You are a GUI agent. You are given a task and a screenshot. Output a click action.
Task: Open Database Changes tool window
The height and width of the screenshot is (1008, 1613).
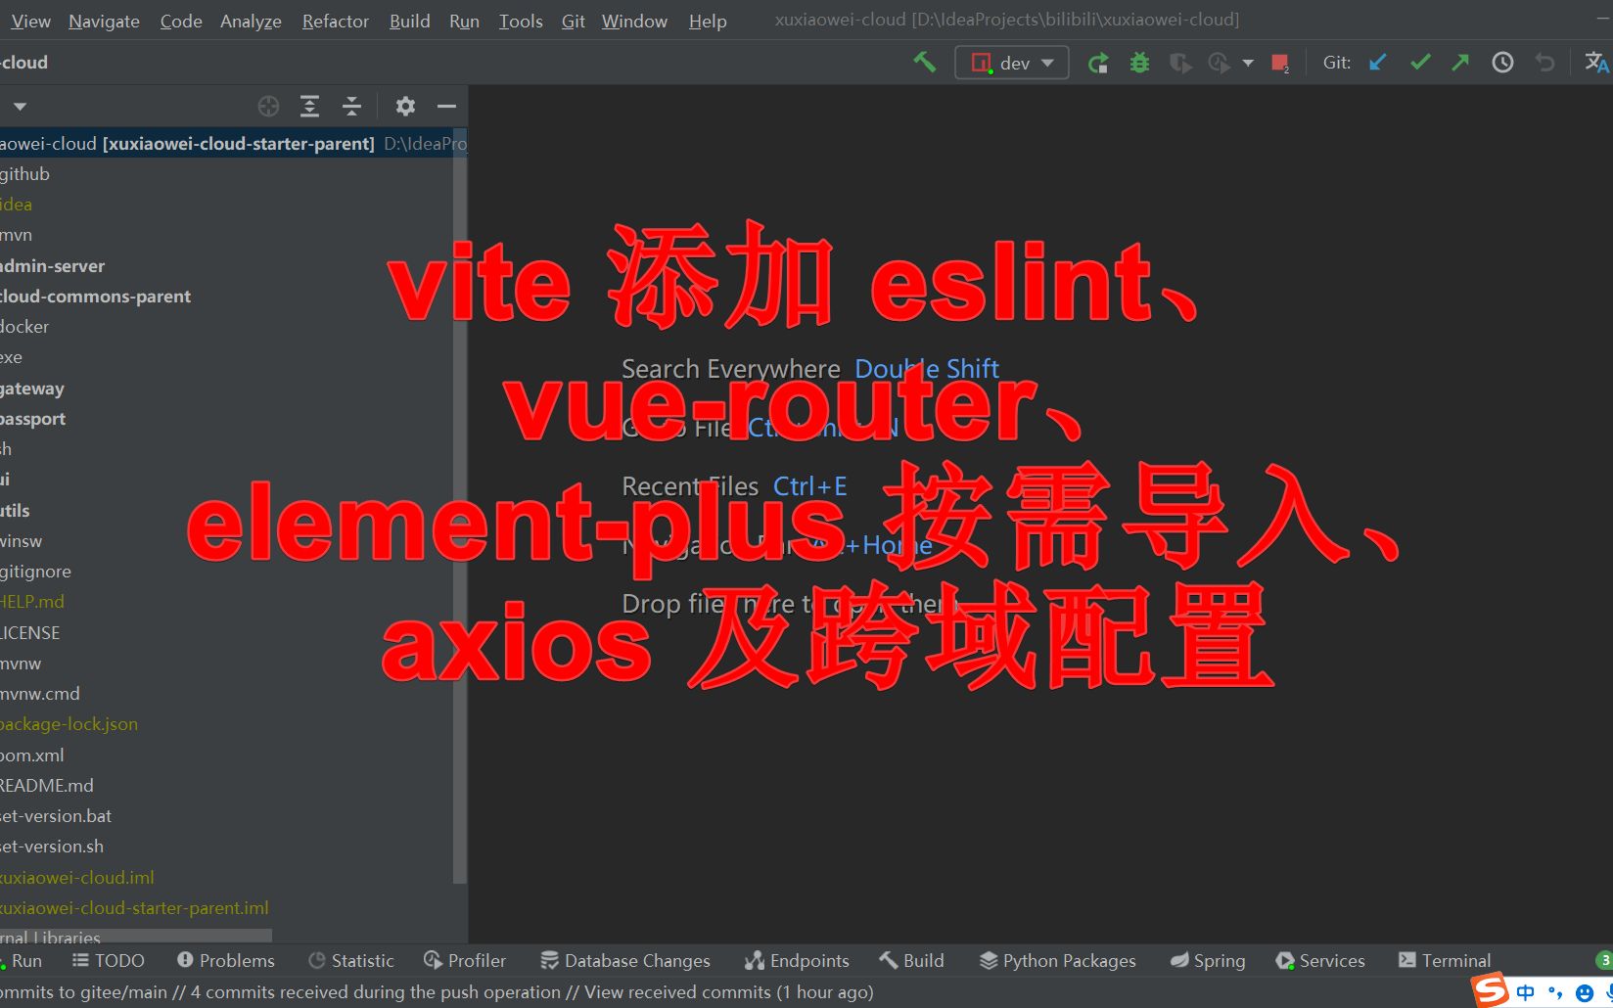click(625, 961)
